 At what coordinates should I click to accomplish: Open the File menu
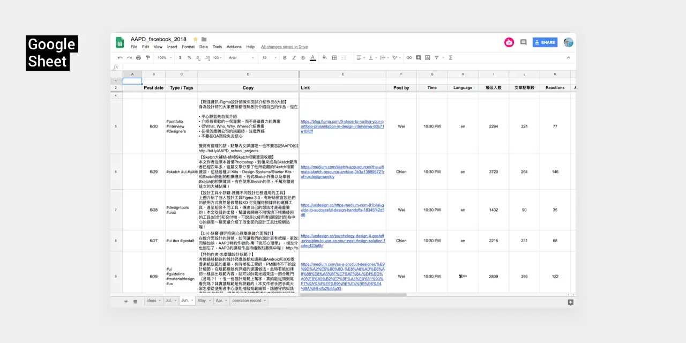point(134,47)
